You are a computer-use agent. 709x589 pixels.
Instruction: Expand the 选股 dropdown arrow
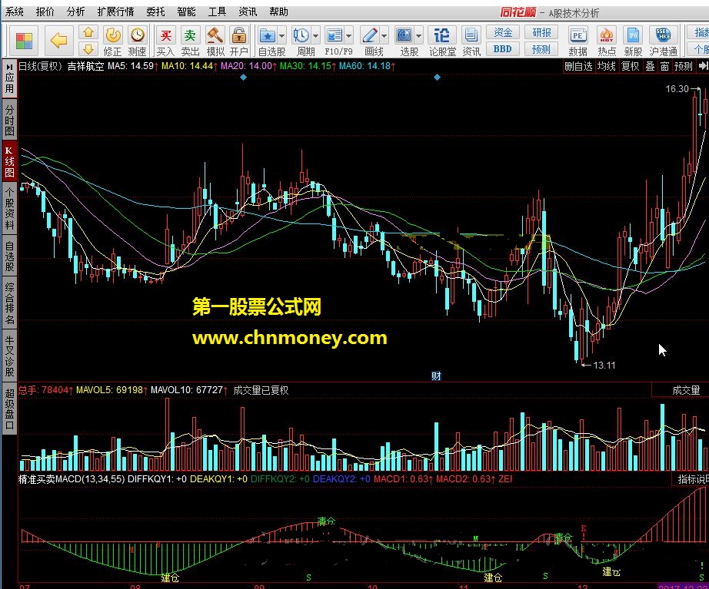pyautogui.click(x=418, y=35)
